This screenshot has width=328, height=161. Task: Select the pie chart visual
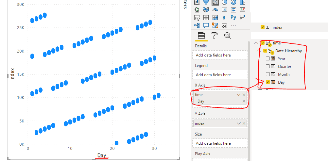pos(224,2)
